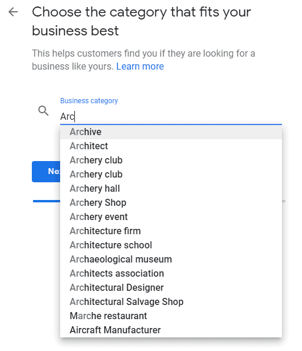Open the Learn more link
This screenshot has height=351, width=302.
pos(140,66)
